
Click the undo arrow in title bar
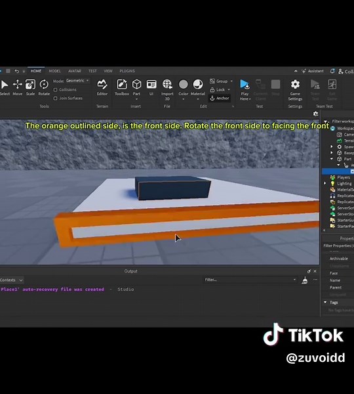[16, 71]
